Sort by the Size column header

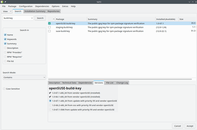[187, 19]
